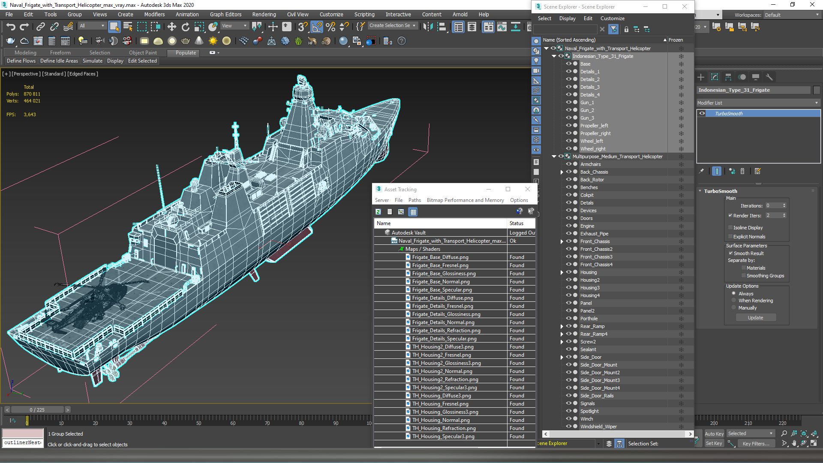Open the Rendering menu
This screenshot has width=823, height=463.
(264, 14)
